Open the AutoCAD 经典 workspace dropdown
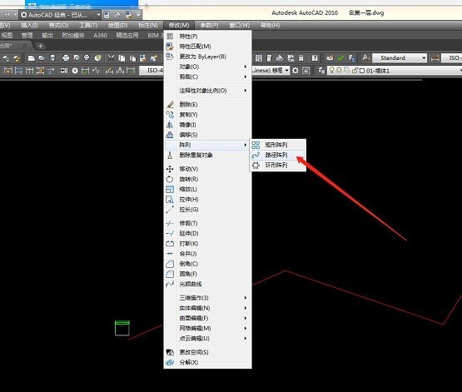 [x=61, y=15]
